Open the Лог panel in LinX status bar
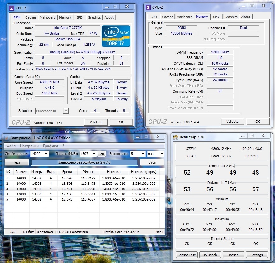The image size is (275, 263). coord(159,232)
